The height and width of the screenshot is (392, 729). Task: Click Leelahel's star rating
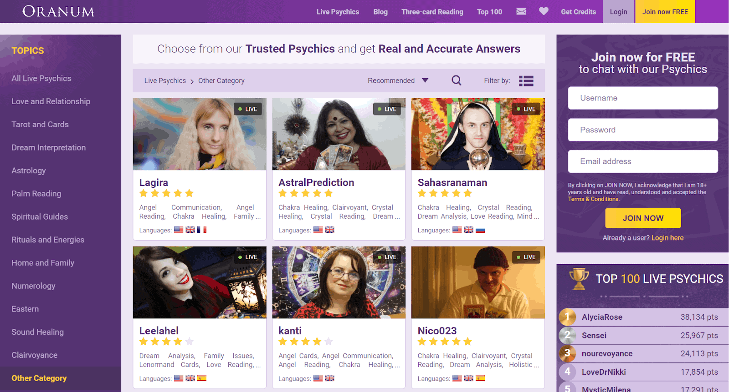point(166,342)
